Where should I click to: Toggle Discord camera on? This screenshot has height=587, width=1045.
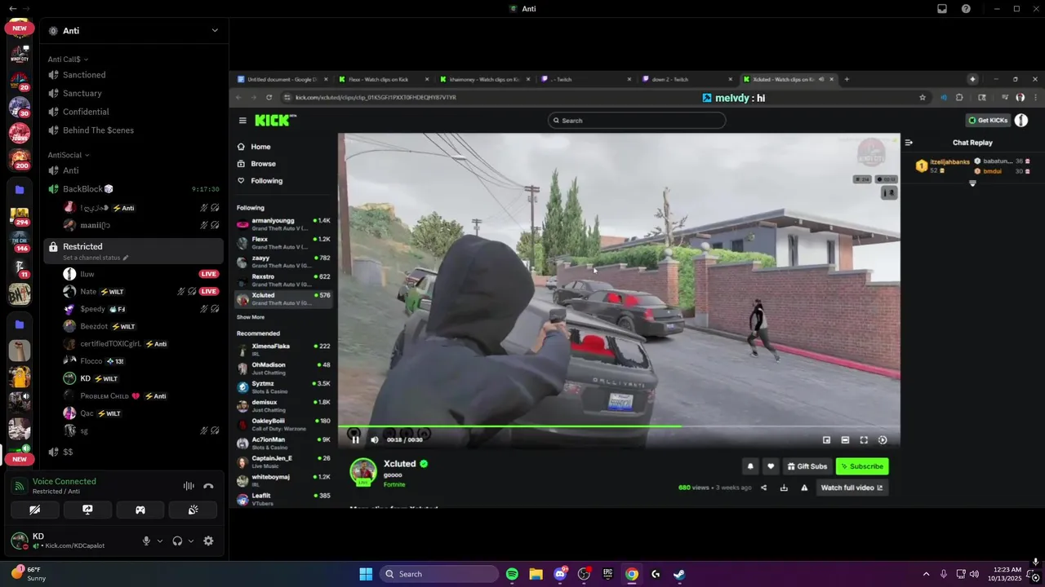[34, 510]
